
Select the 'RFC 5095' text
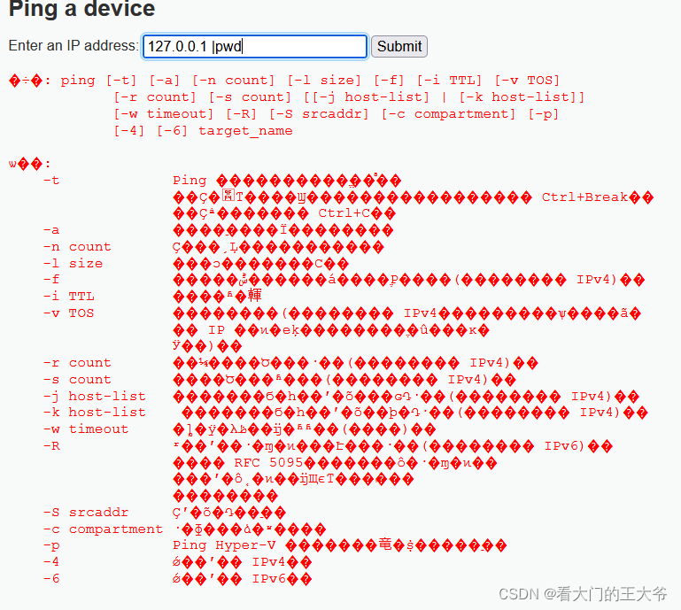tap(268, 463)
